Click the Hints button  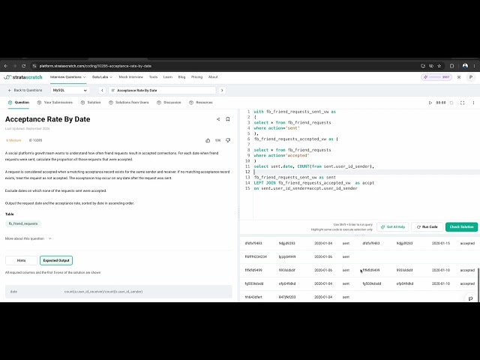pyautogui.click(x=22, y=260)
